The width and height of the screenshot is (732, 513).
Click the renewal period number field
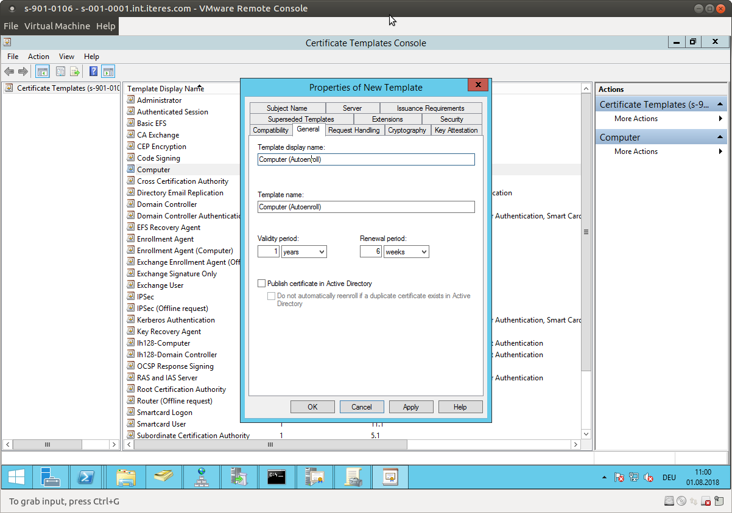click(x=371, y=251)
